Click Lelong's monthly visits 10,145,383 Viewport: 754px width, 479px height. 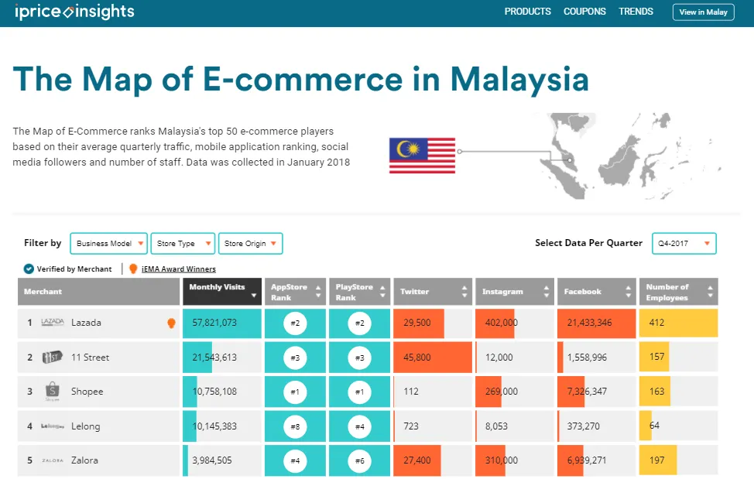tap(214, 426)
